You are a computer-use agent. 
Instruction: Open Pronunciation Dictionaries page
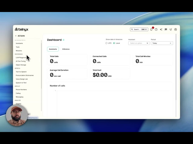(x=25, y=75)
